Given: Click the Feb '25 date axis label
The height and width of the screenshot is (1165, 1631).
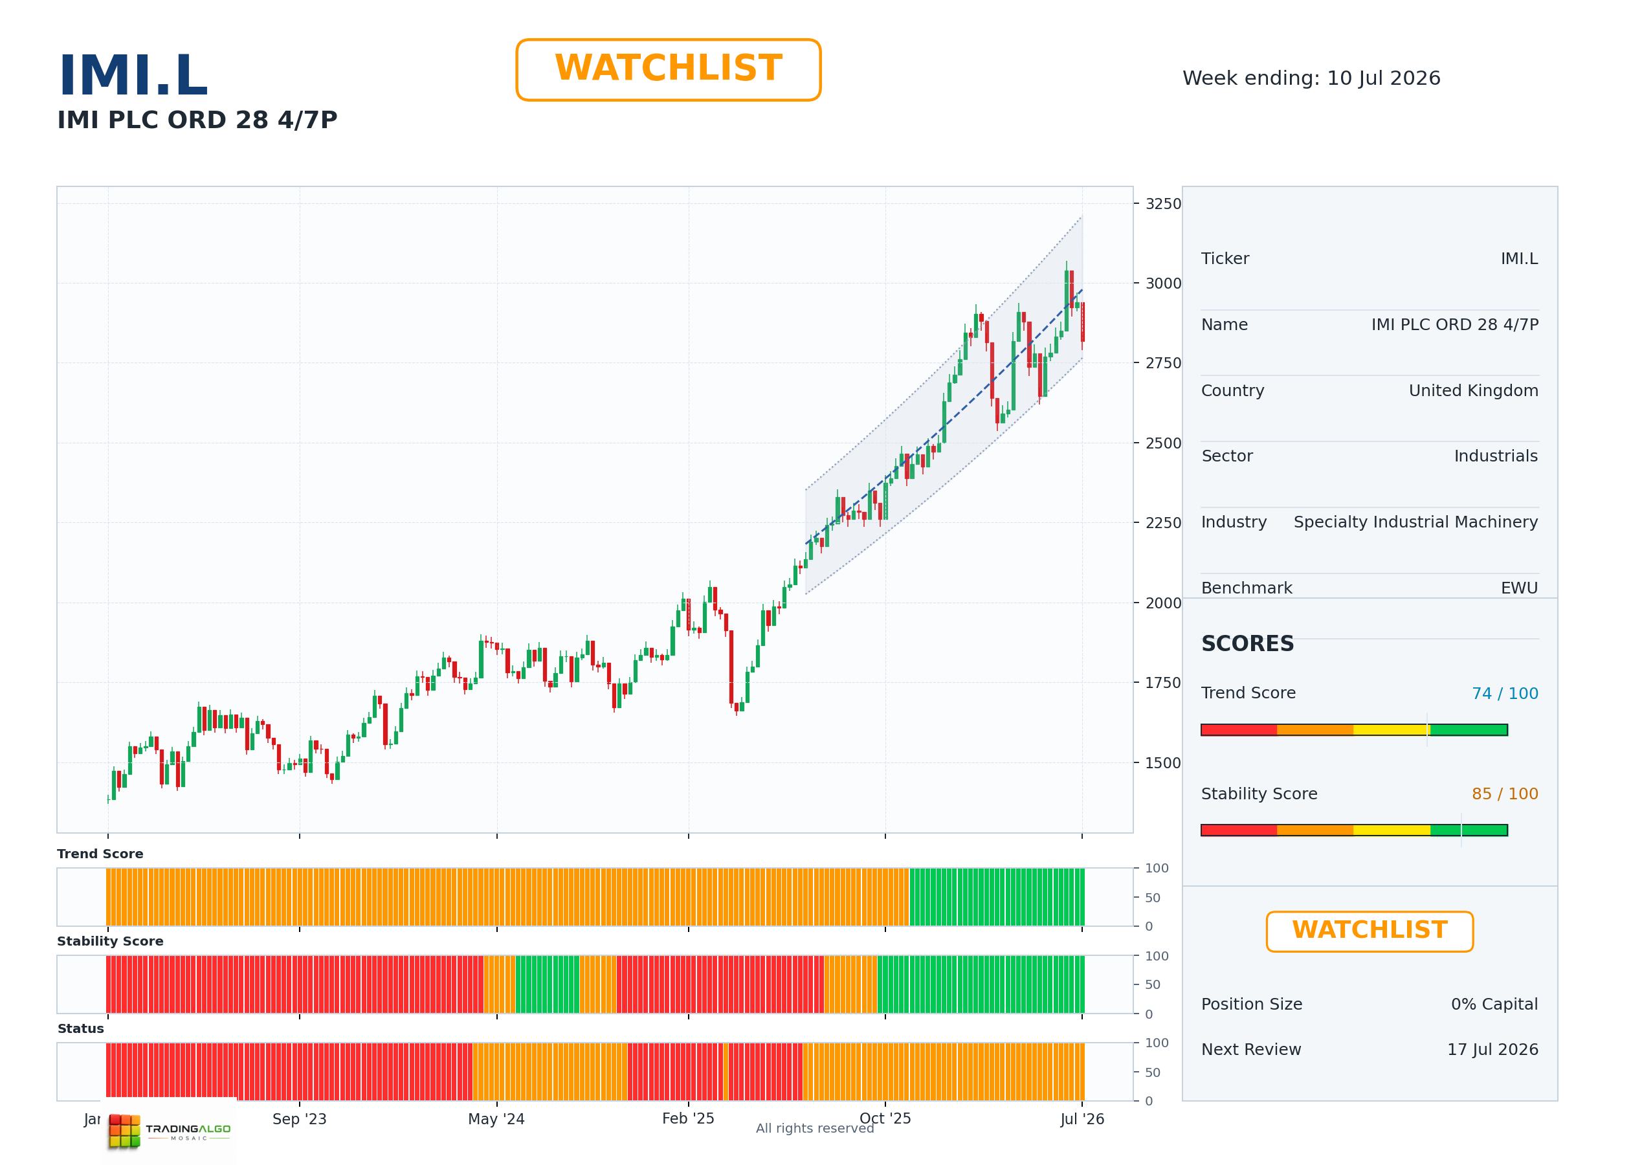Looking at the screenshot, I should point(688,1118).
